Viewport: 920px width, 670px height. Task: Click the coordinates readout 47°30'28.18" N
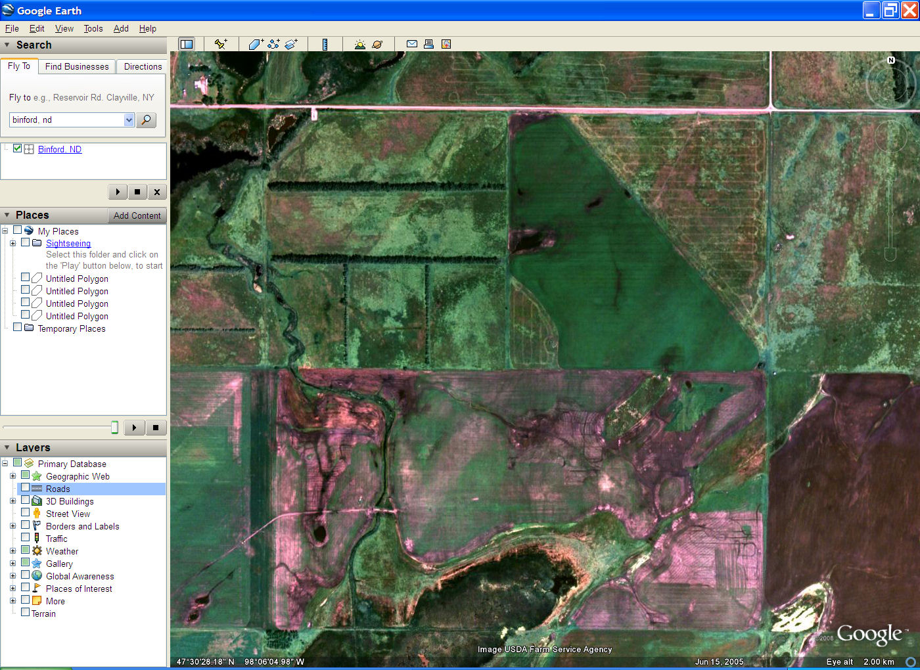pyautogui.click(x=206, y=661)
